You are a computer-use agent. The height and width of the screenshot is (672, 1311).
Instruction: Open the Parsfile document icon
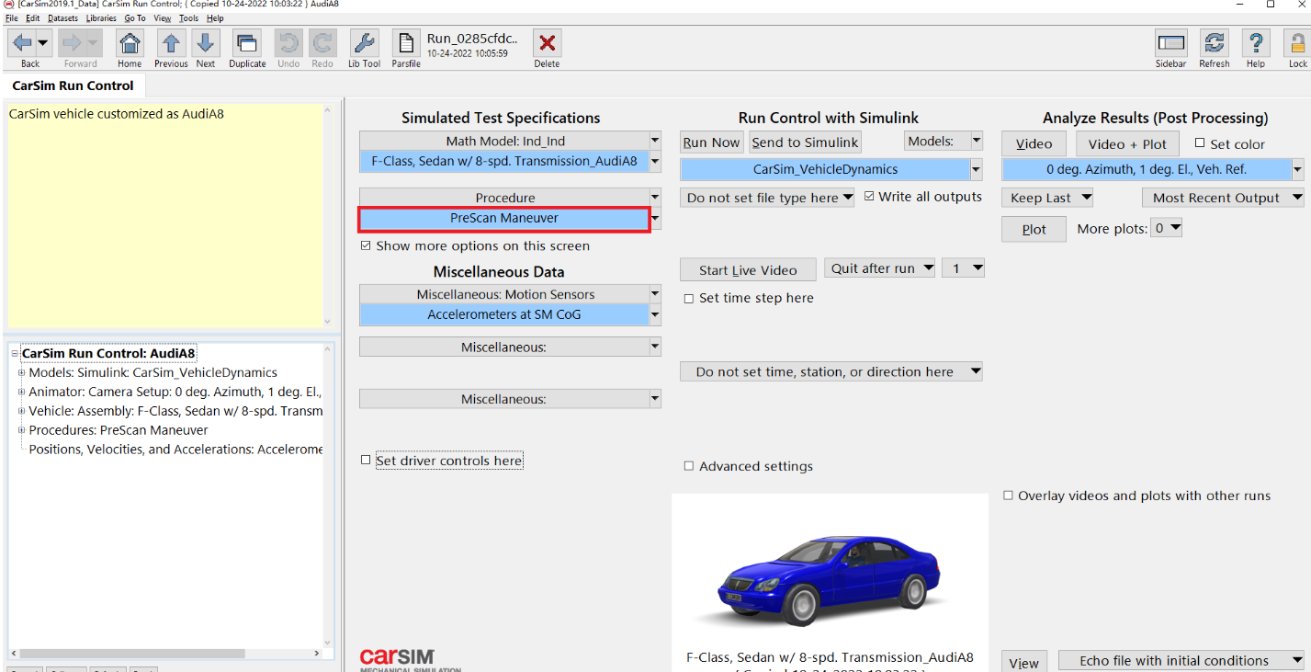point(406,43)
